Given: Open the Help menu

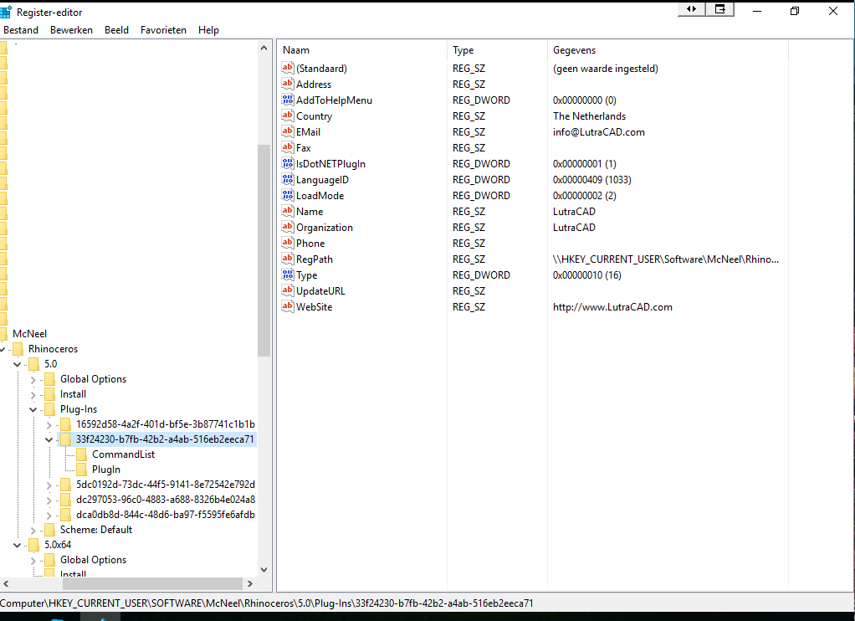Looking at the screenshot, I should (208, 30).
